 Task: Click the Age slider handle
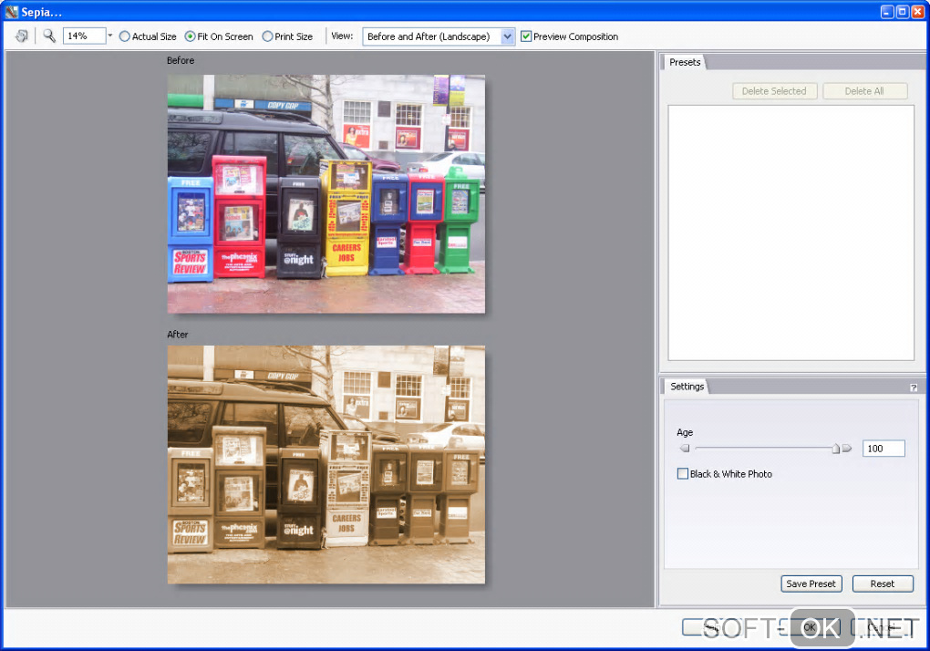pyautogui.click(x=836, y=449)
